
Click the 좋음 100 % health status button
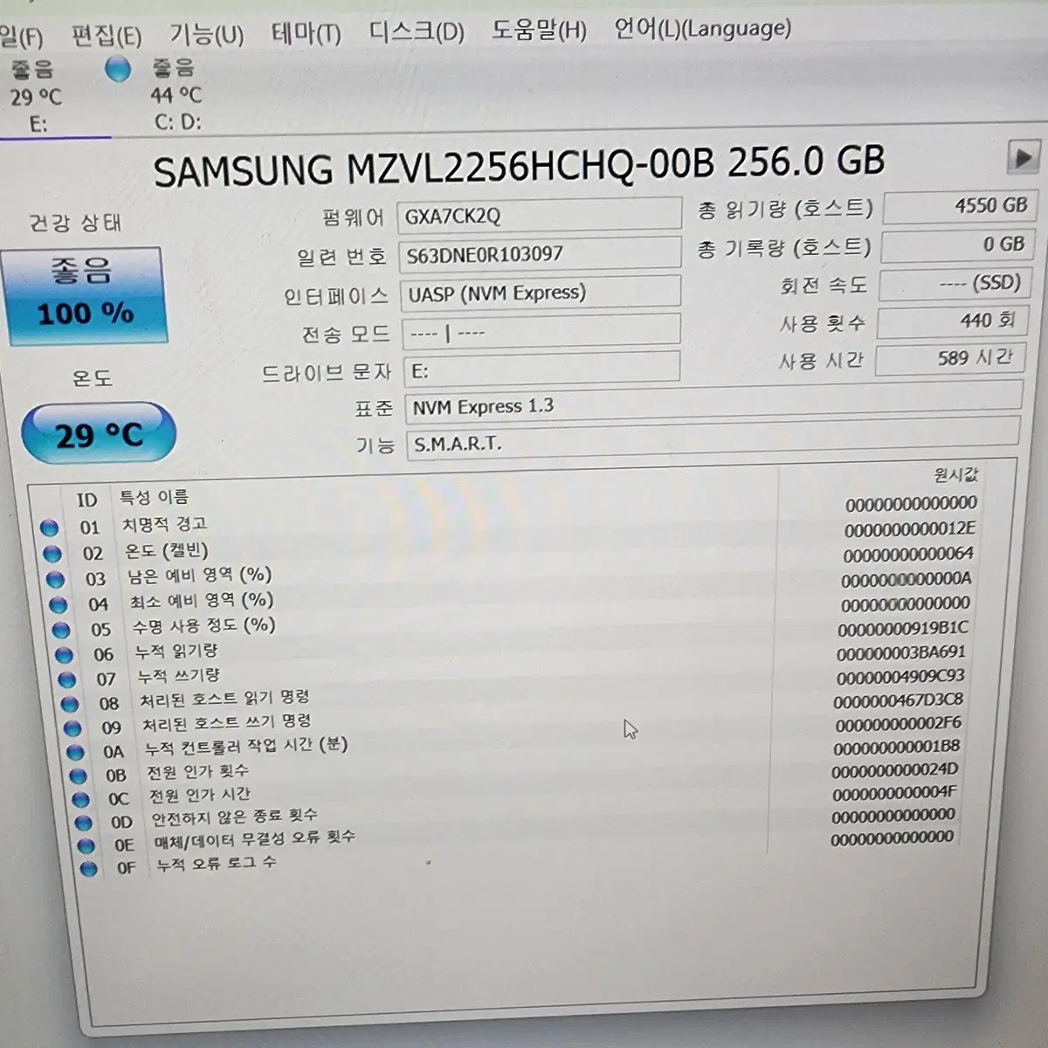point(86,295)
